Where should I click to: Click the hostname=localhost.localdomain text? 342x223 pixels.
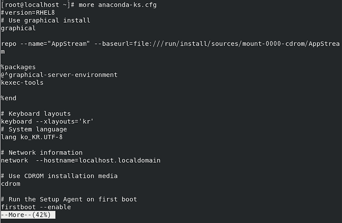pyautogui.click(x=98, y=161)
